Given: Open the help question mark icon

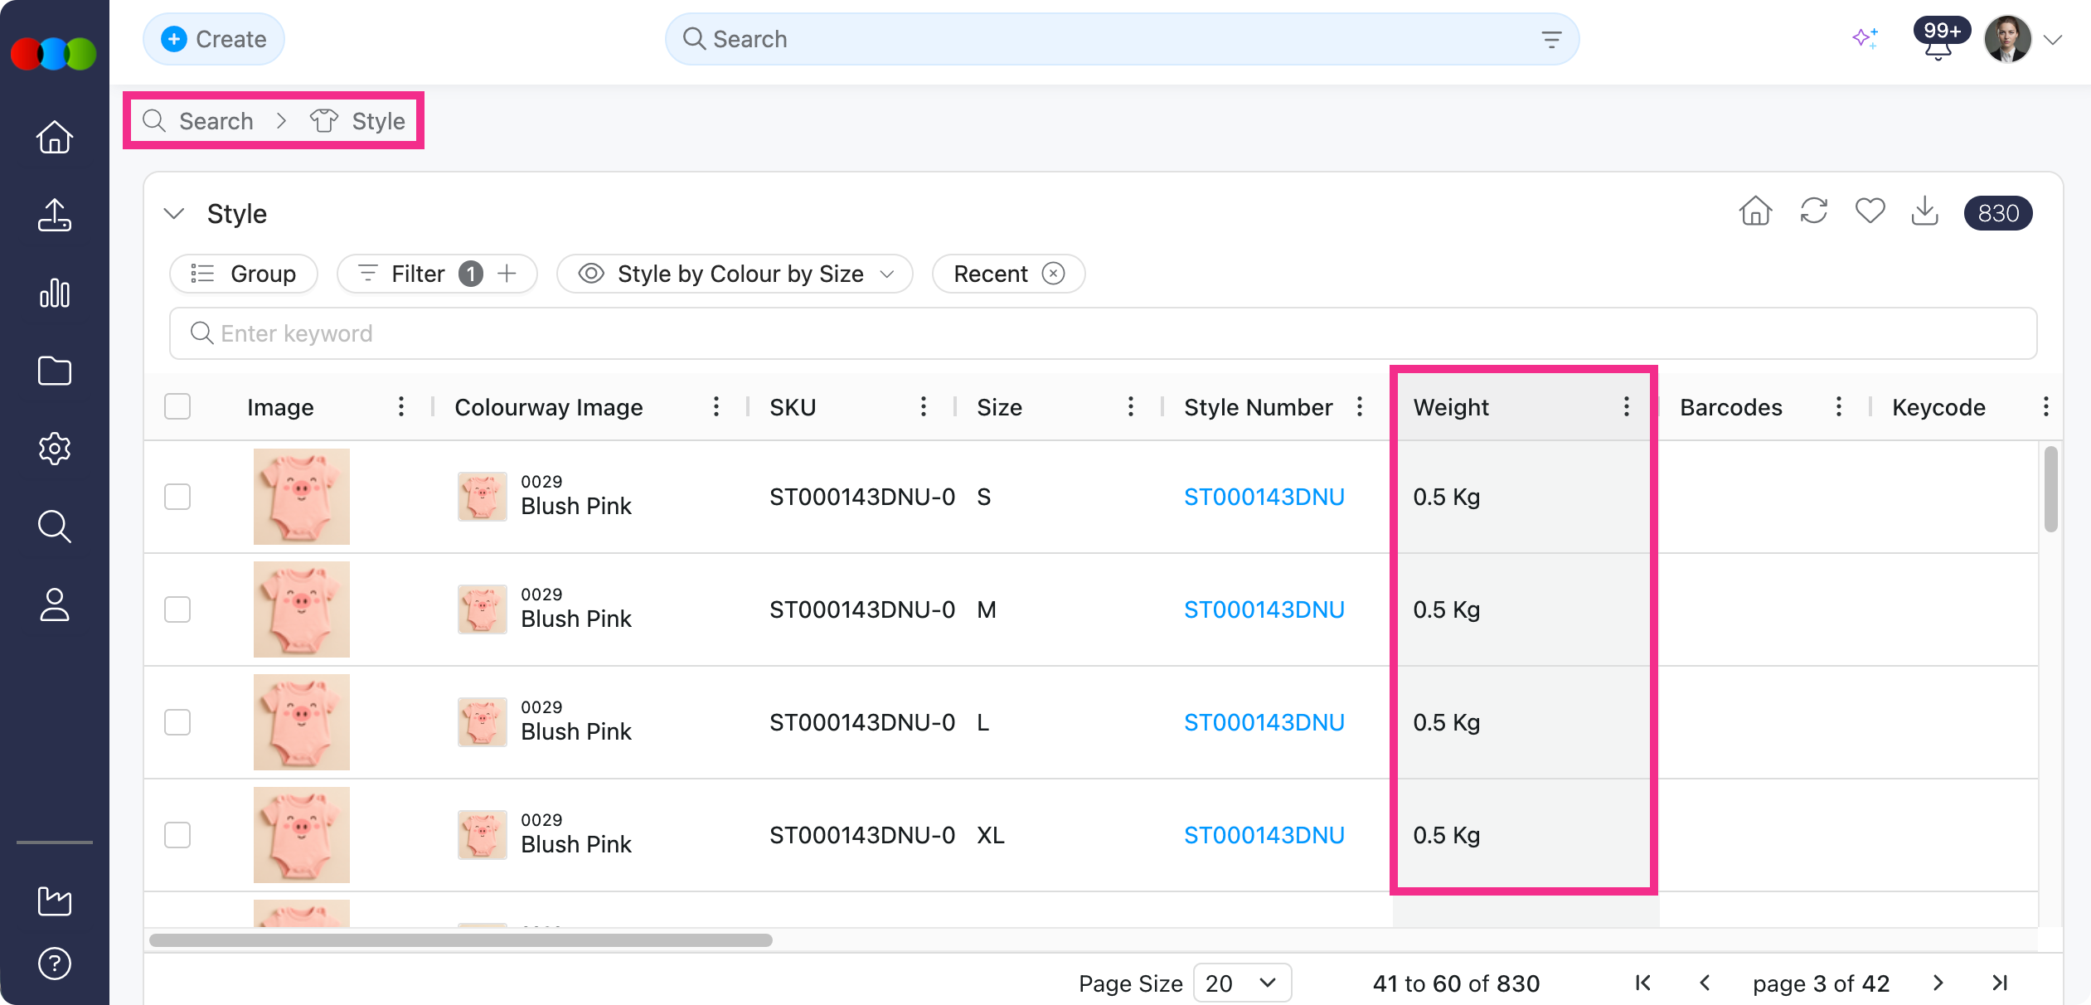Looking at the screenshot, I should pyautogui.click(x=55, y=964).
